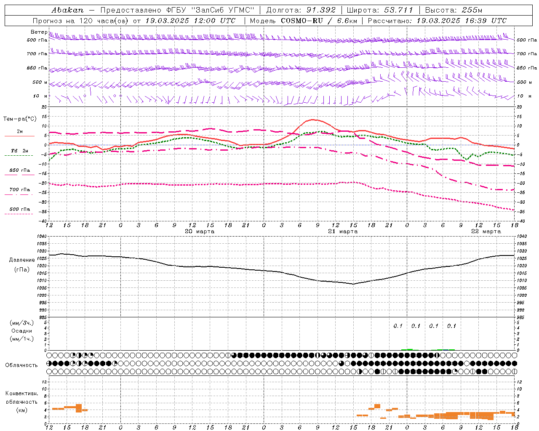Click the provider text ФГБУ "ЗапСиб УГМС"

pos(210,10)
